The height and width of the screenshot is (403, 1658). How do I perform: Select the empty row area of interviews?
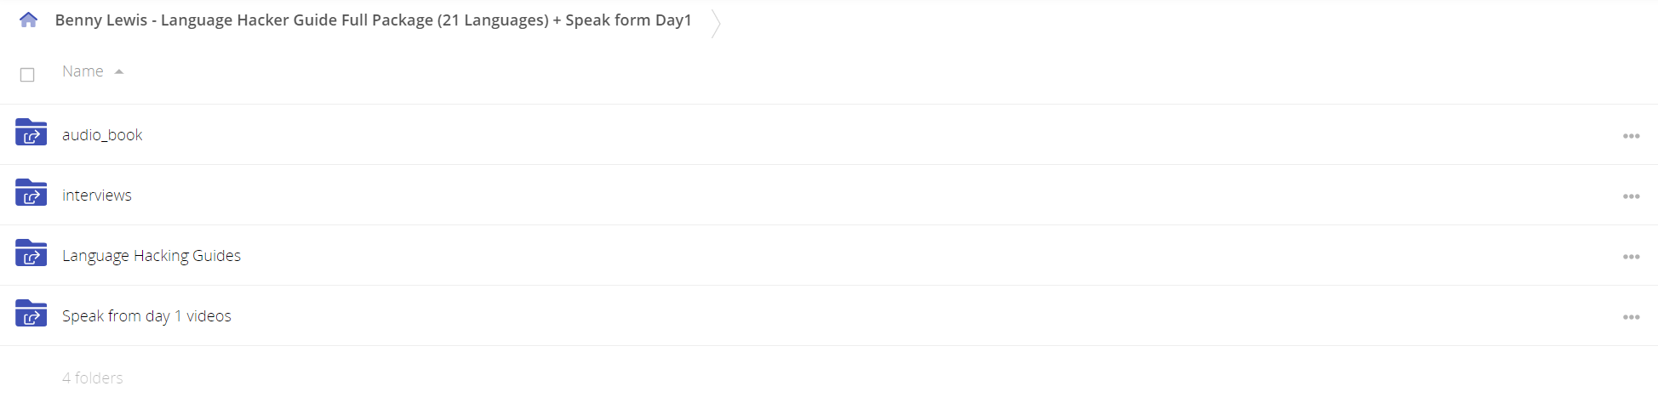tap(851, 195)
